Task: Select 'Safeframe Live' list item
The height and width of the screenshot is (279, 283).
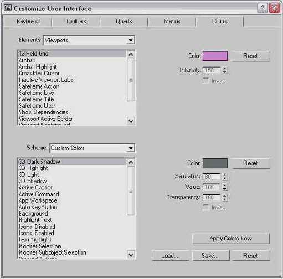Action: coord(72,92)
